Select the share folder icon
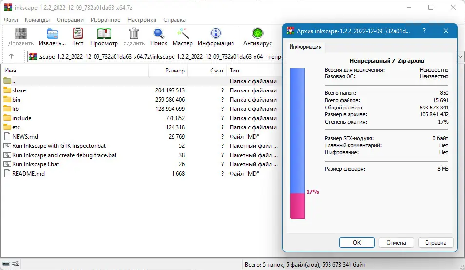 [x=7, y=90]
